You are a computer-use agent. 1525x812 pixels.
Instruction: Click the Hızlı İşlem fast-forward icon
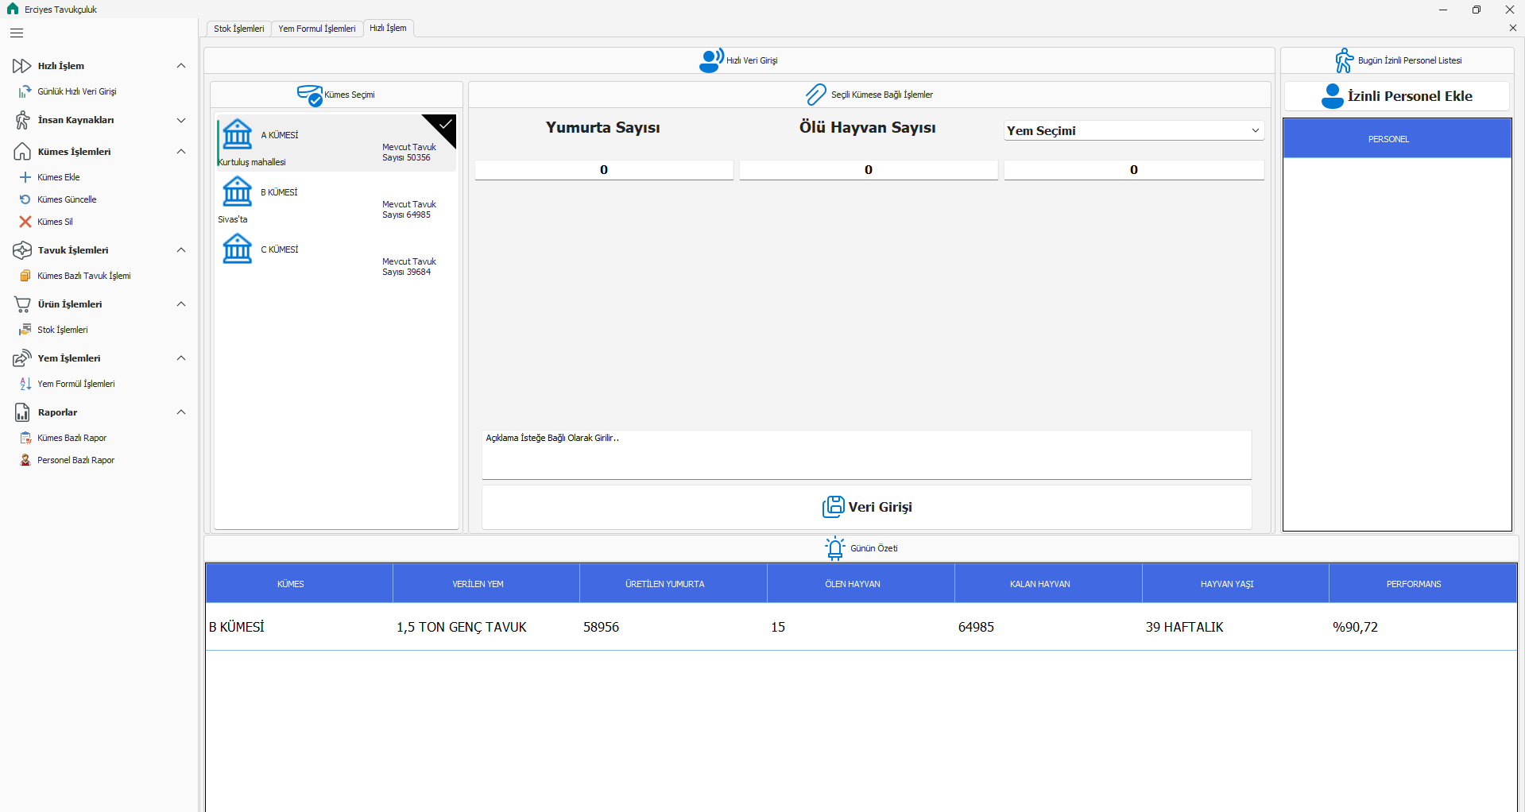click(22, 66)
